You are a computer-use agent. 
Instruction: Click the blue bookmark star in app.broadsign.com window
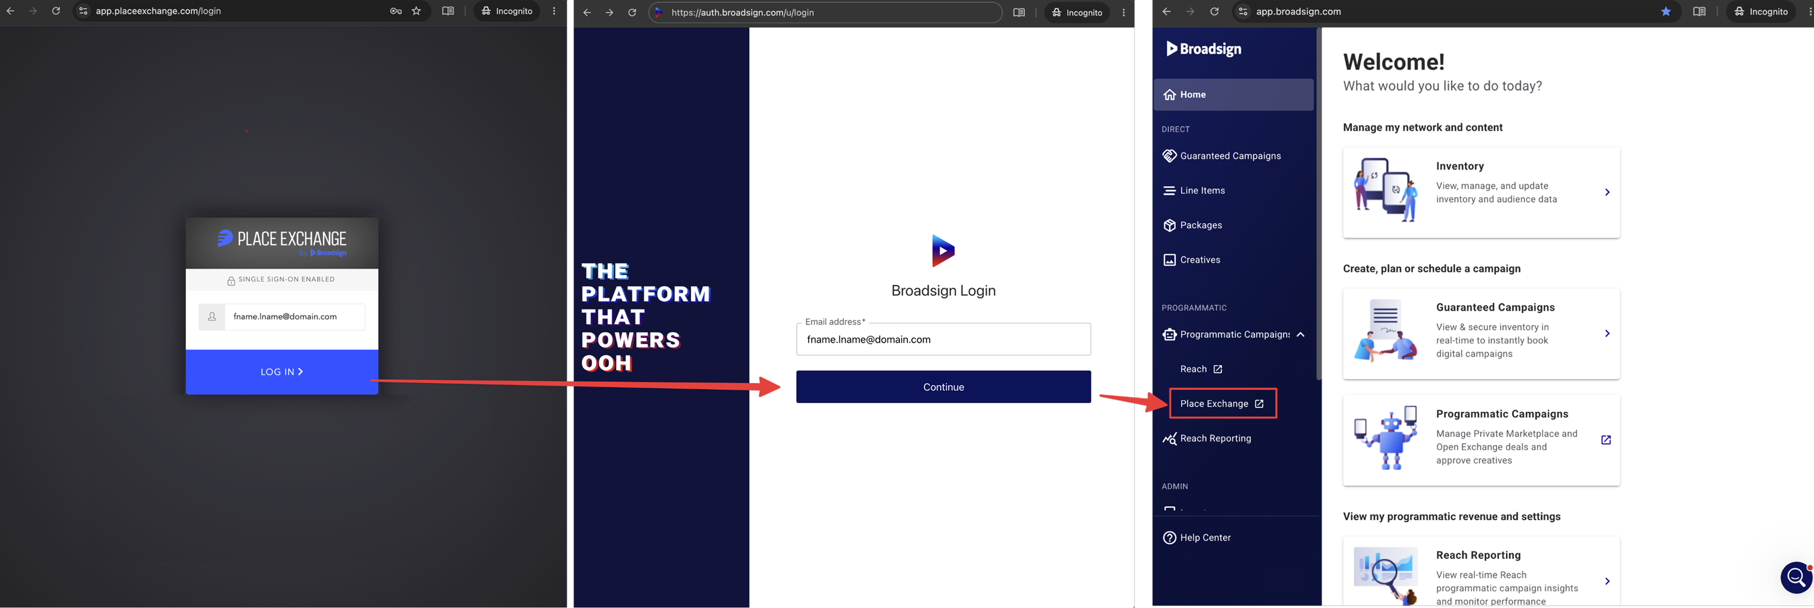click(x=1666, y=12)
